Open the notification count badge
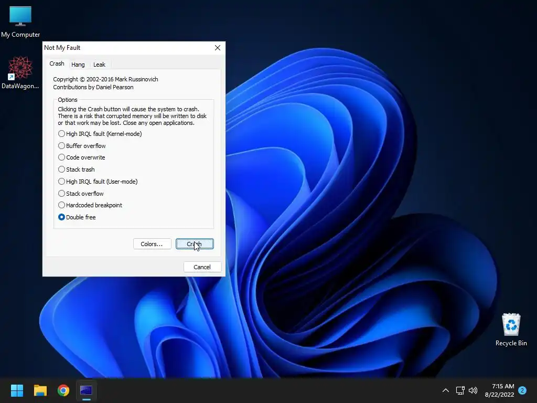 pos(522,390)
